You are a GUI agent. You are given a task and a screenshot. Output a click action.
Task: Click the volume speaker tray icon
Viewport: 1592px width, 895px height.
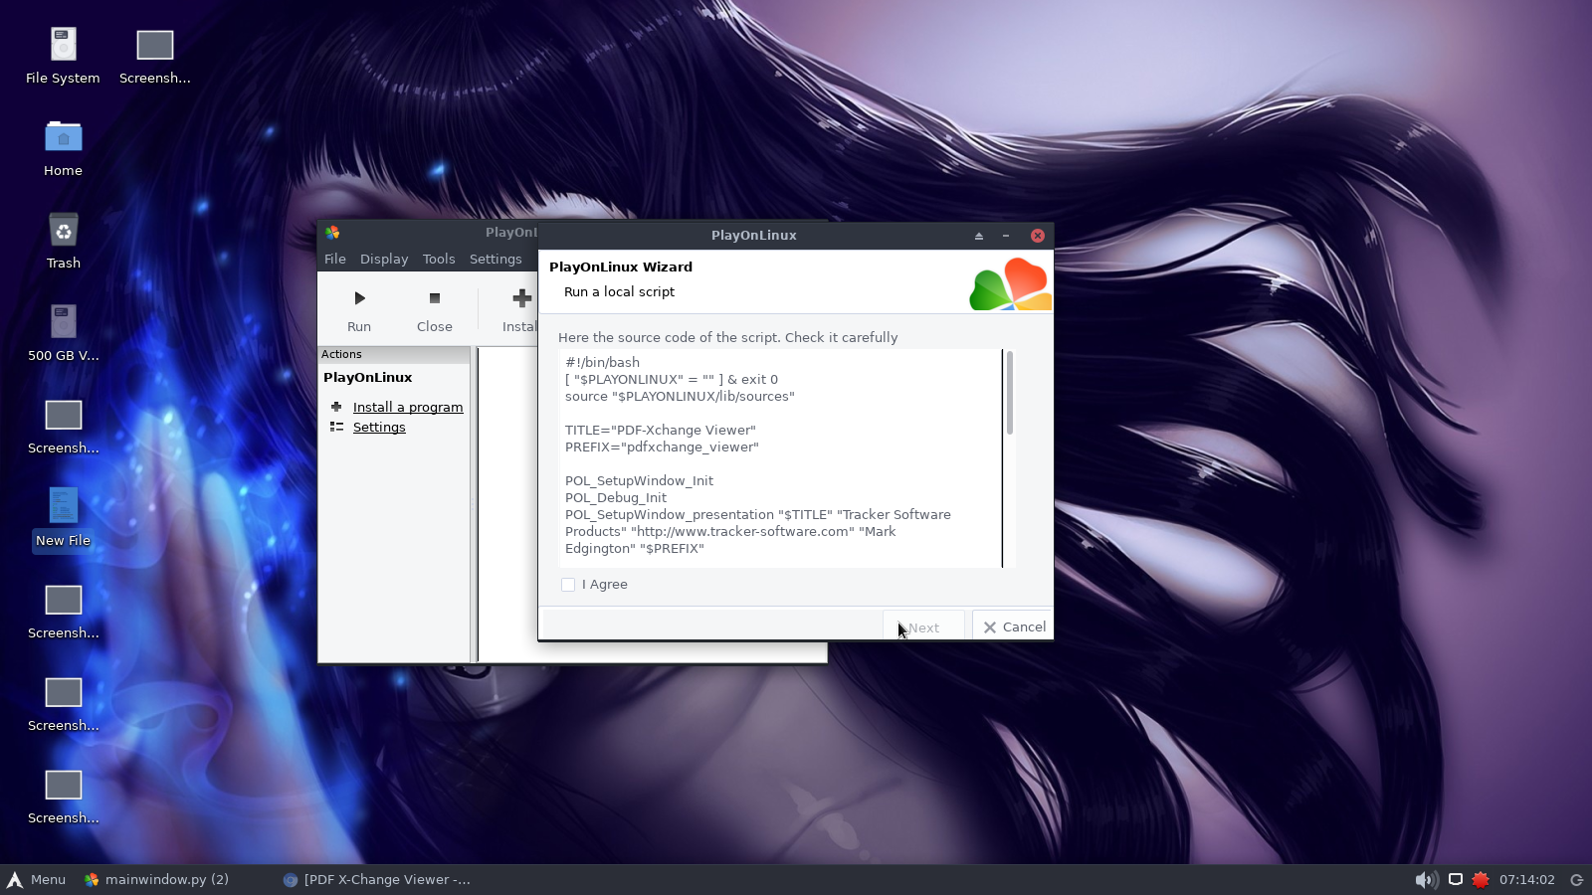pos(1426,879)
